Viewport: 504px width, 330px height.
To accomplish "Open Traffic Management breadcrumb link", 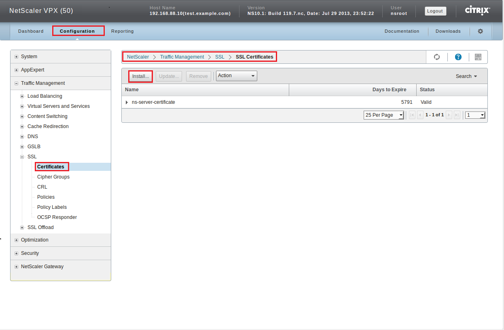I will (x=182, y=57).
